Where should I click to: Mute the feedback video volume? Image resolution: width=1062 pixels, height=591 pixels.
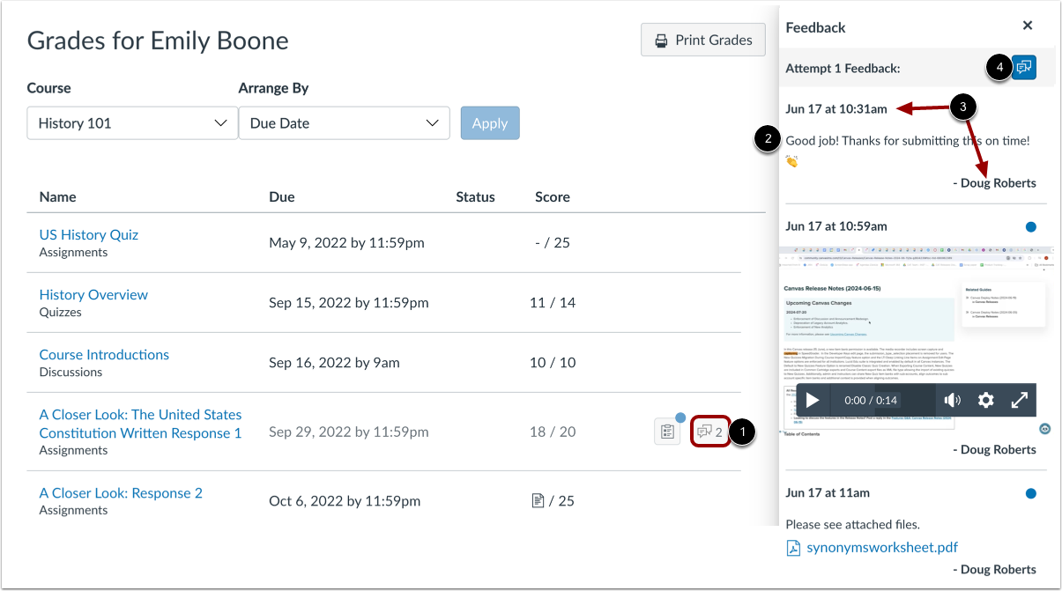[x=953, y=400]
